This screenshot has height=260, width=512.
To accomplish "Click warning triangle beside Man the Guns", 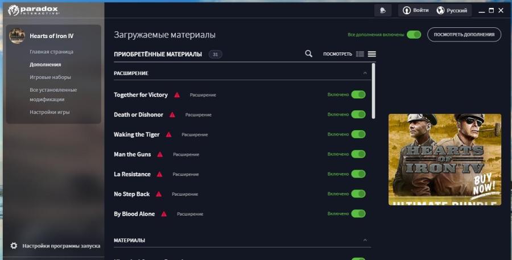I will coord(160,154).
